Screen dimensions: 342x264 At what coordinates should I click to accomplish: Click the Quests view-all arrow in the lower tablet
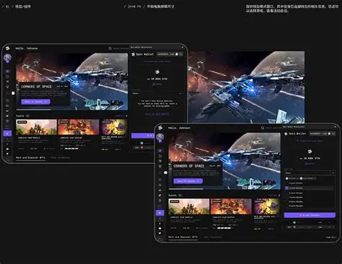[279, 195]
